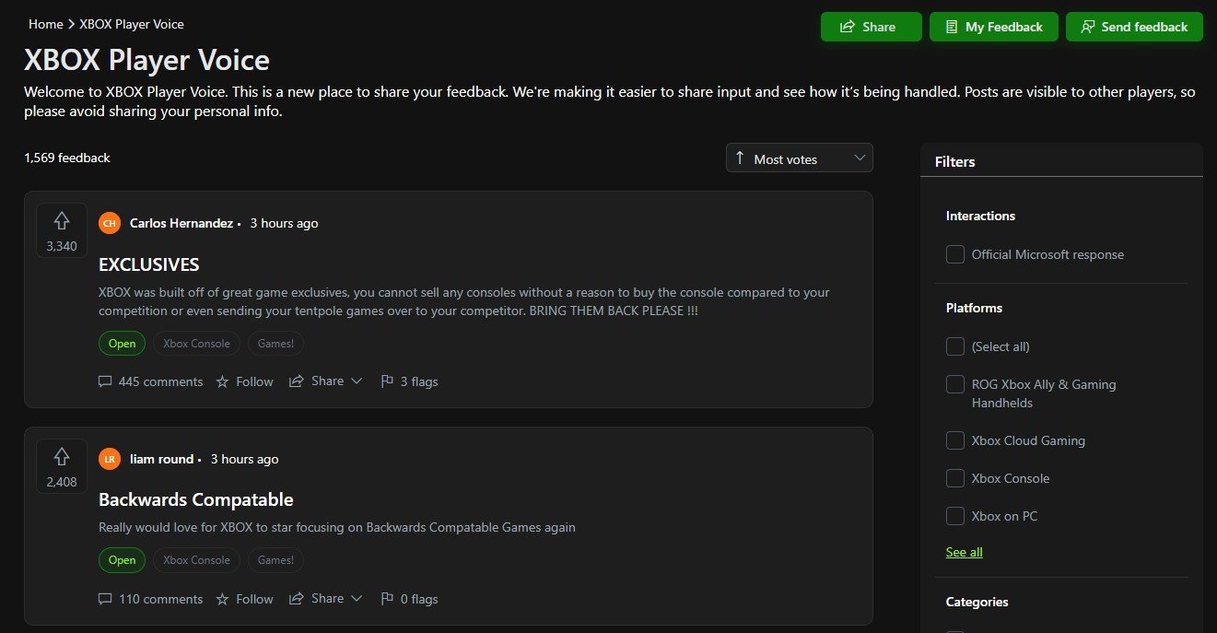Follow the Backwards Compatable post via star
The image size is (1217, 633).
pos(244,599)
